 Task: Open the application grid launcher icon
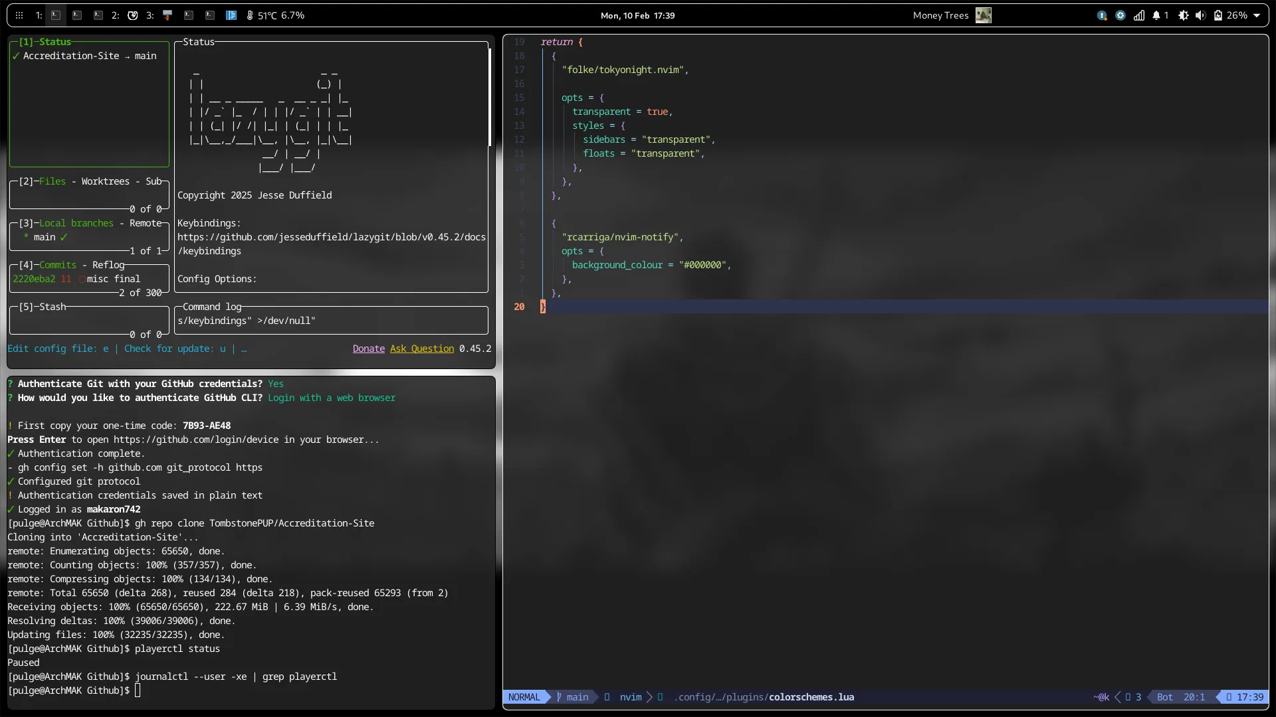[x=19, y=15]
